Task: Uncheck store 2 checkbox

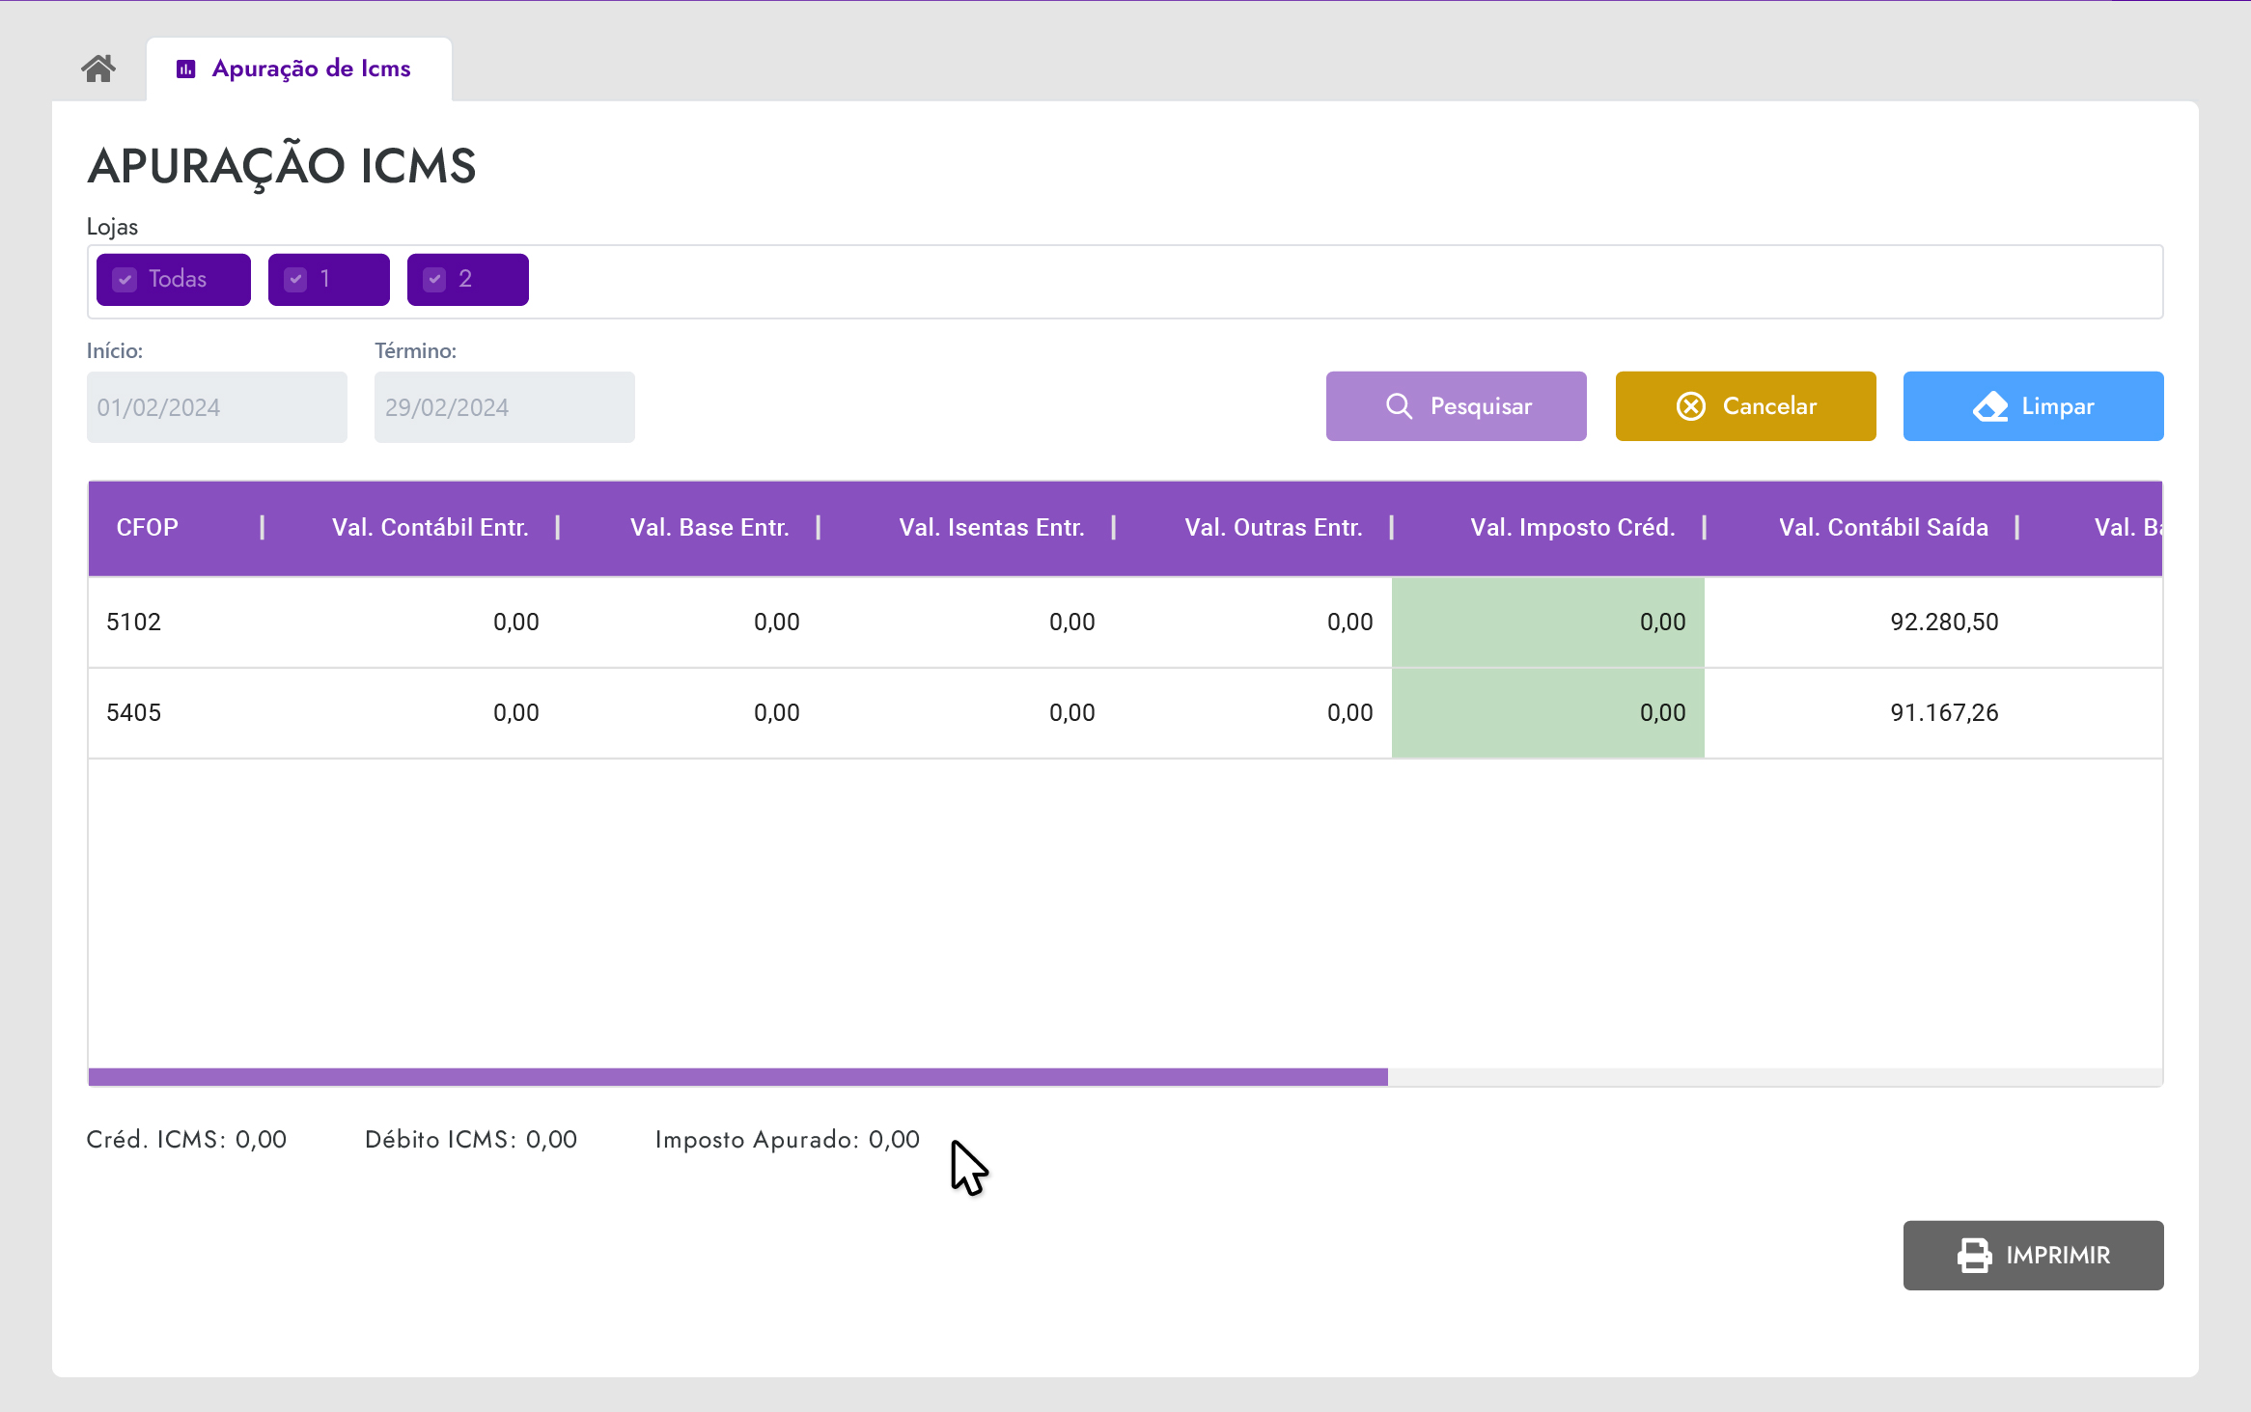Action: 435,280
